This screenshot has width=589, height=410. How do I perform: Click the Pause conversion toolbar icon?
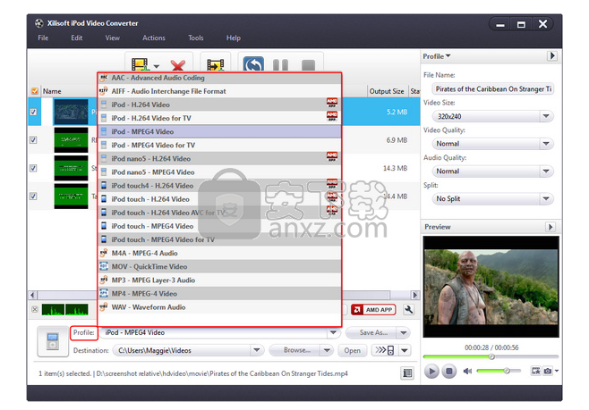(280, 65)
